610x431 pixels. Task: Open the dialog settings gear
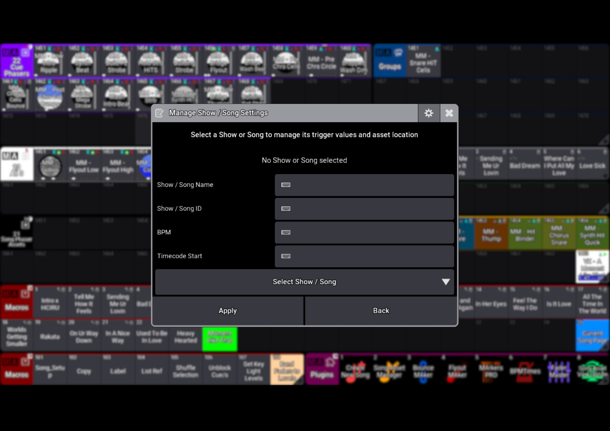(x=429, y=113)
